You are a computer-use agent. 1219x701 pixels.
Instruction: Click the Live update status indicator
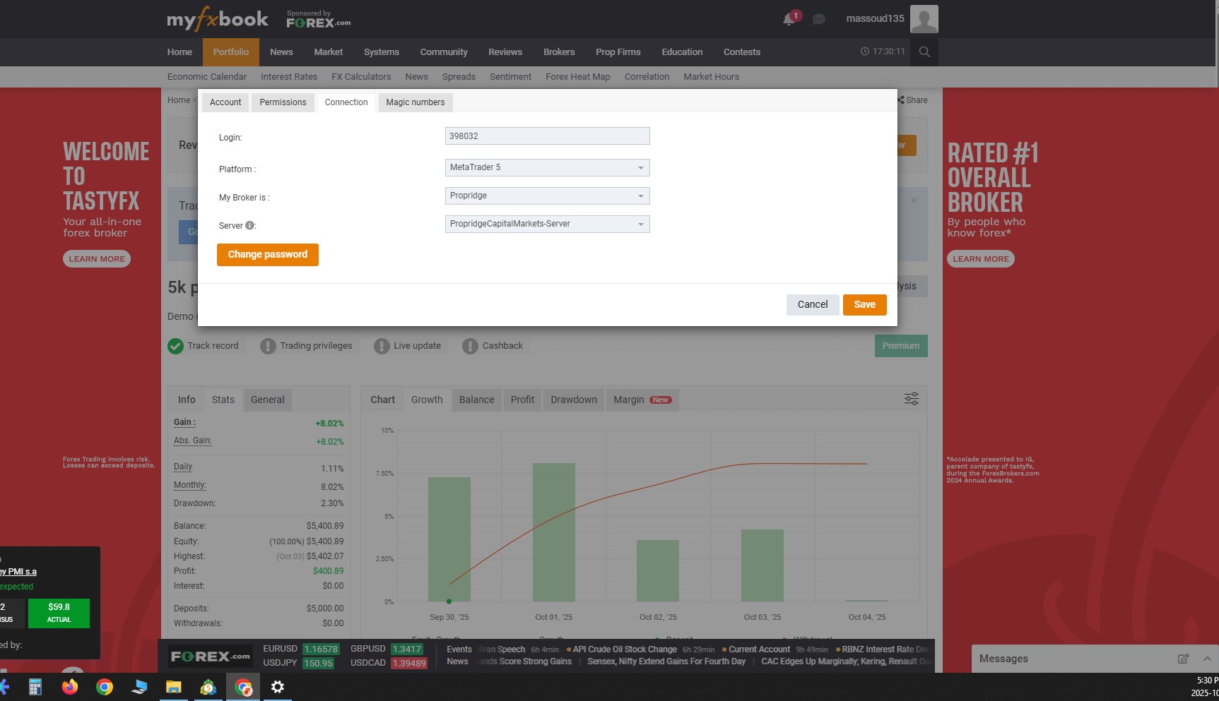pos(382,346)
